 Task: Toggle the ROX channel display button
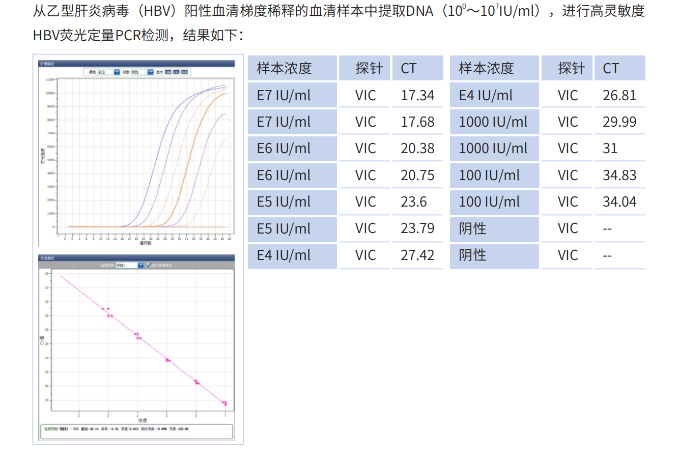coord(184,72)
